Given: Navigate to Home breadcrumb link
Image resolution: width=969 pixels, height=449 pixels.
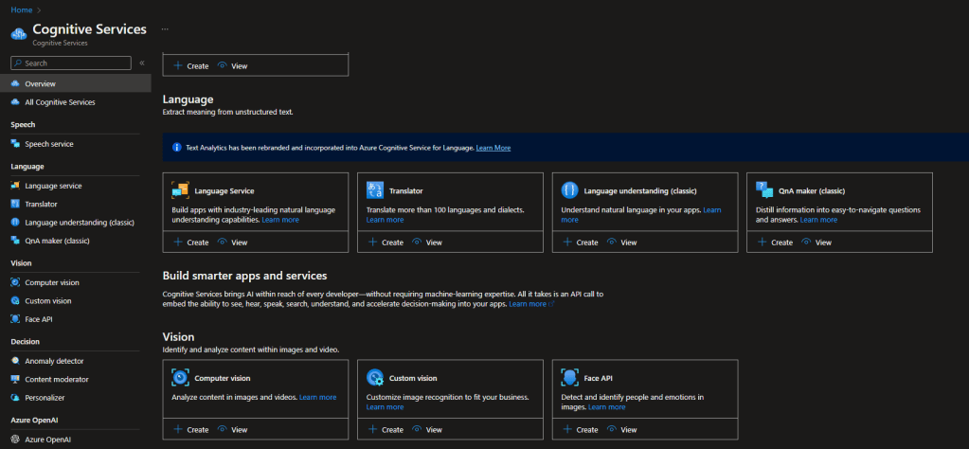Looking at the screenshot, I should coord(21,9).
